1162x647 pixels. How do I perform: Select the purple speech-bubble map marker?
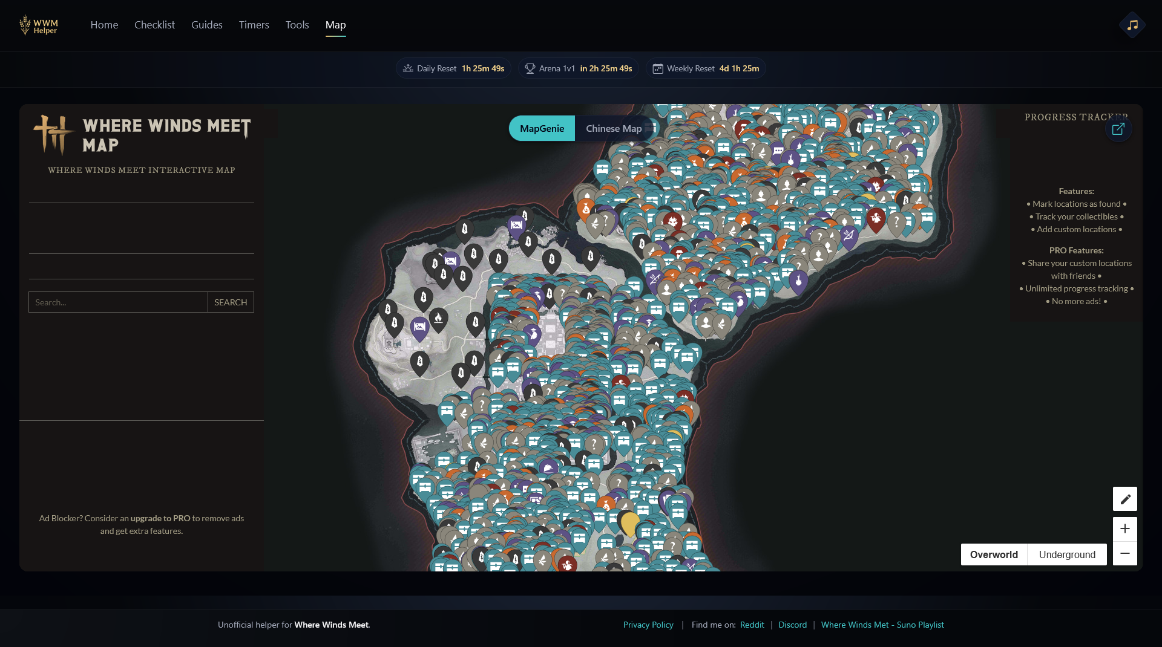778,151
